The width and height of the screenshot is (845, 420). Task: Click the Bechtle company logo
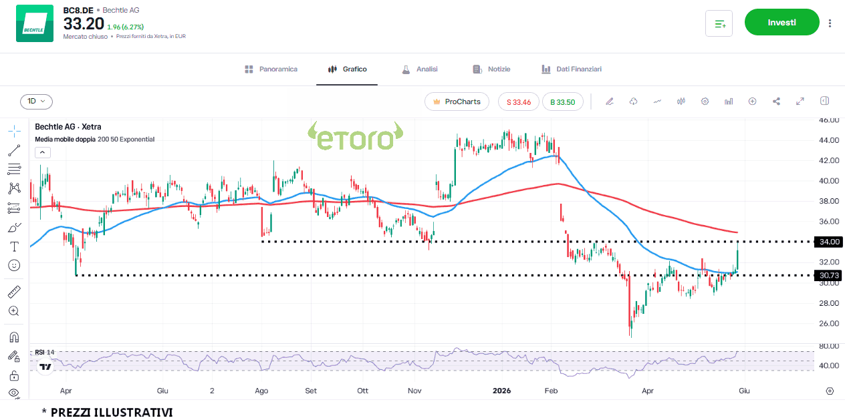click(x=35, y=23)
